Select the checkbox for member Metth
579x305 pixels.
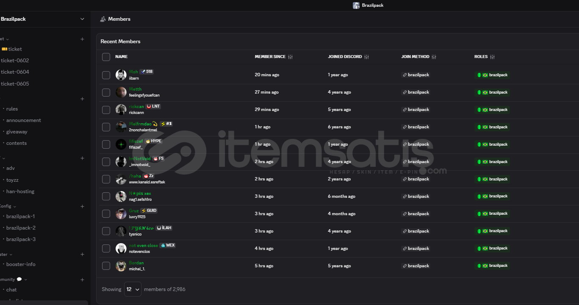[106, 92]
